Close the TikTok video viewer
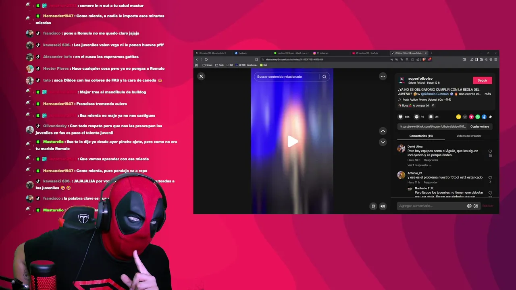This screenshot has width=516, height=290. point(201,76)
